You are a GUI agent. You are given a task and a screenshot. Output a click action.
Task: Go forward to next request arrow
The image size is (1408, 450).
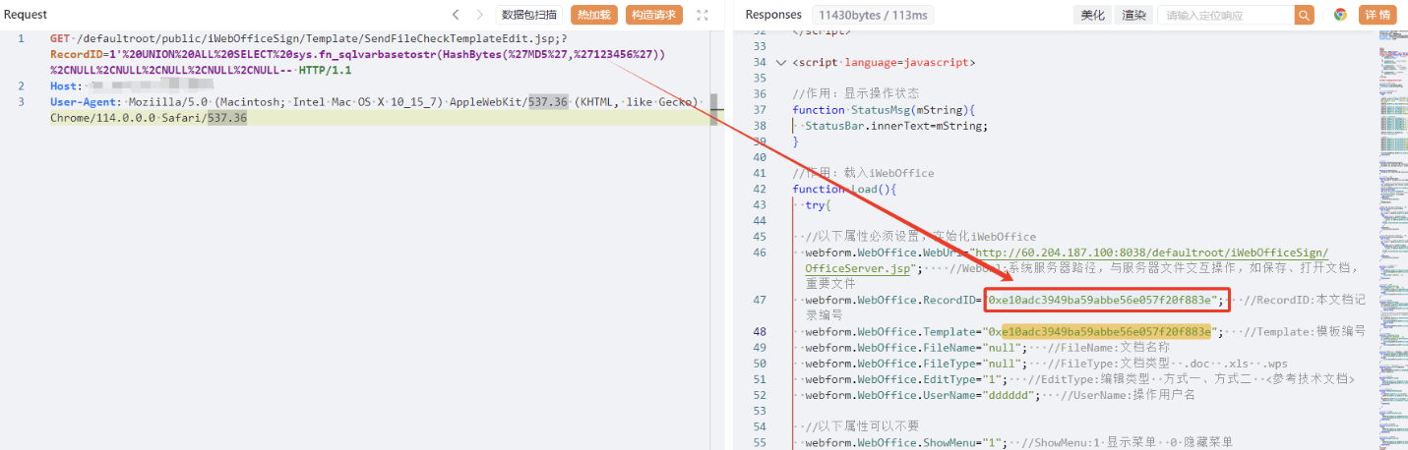[x=479, y=15]
